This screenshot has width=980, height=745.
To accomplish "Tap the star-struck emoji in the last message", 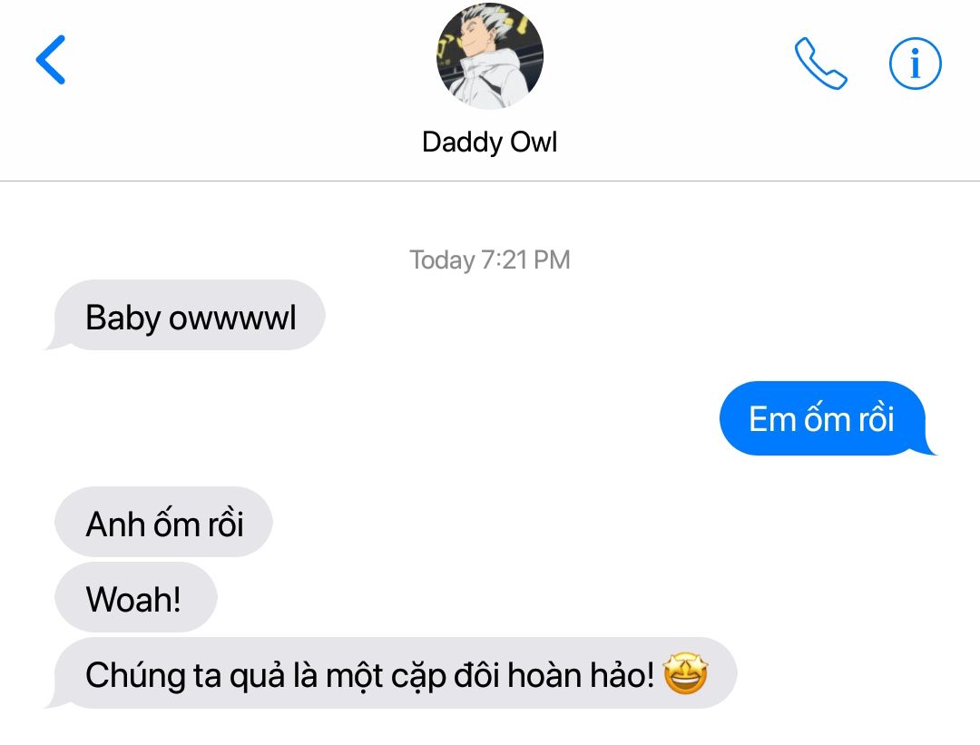I will [x=685, y=673].
